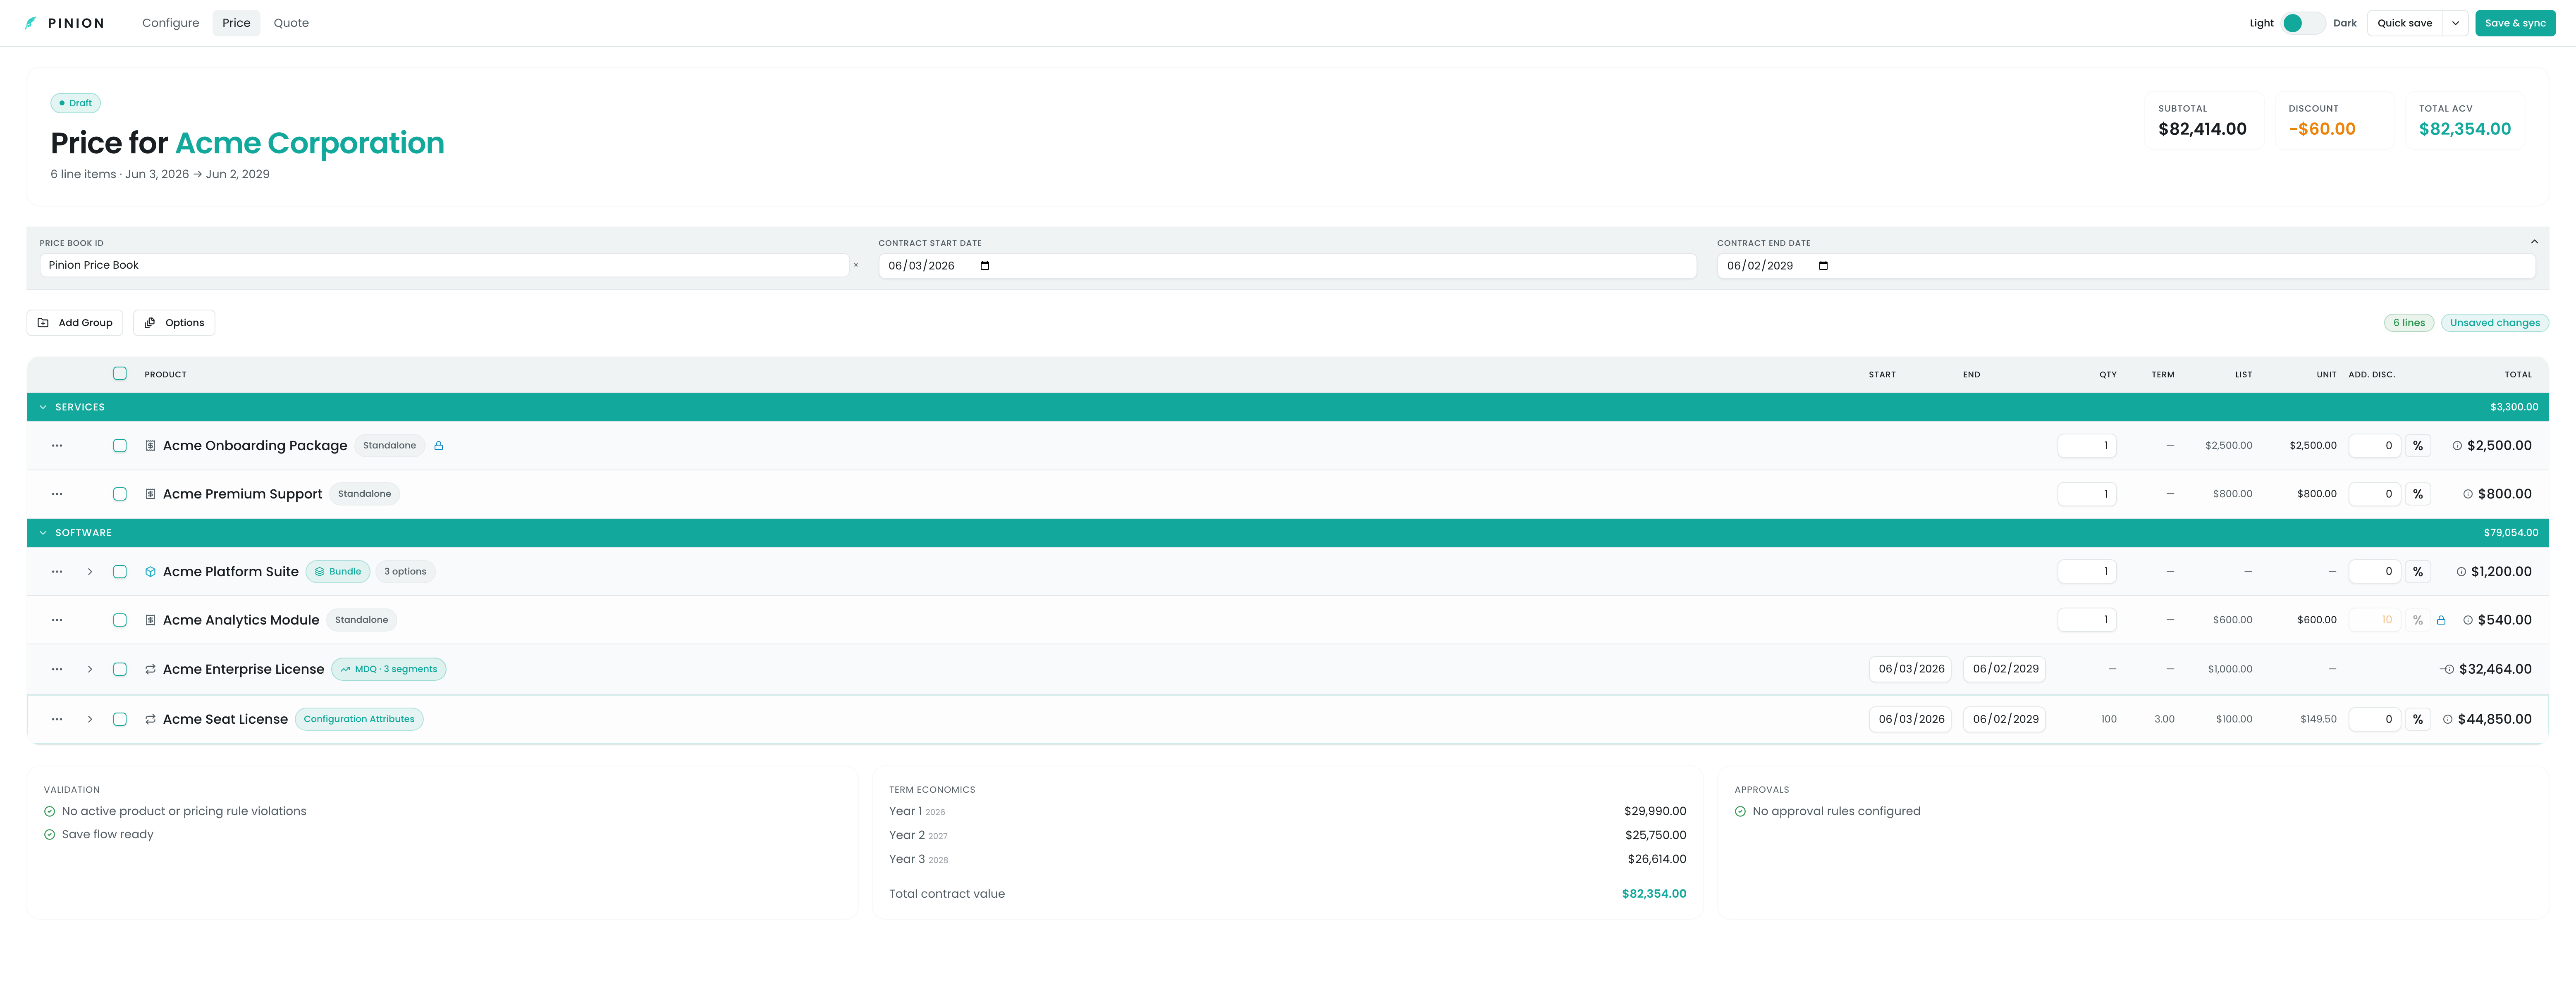Click the recurring icon of Acme Seat License
The image size is (2576, 992).
pyautogui.click(x=150, y=719)
